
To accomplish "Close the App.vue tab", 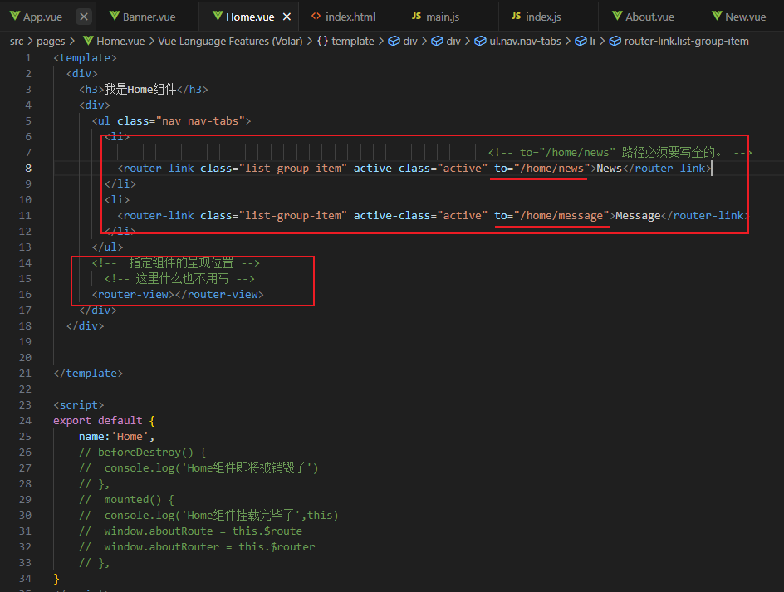I will [84, 17].
